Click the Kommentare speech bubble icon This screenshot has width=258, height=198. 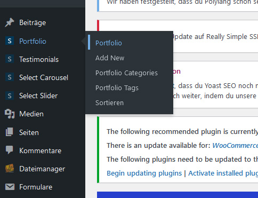[10, 151]
